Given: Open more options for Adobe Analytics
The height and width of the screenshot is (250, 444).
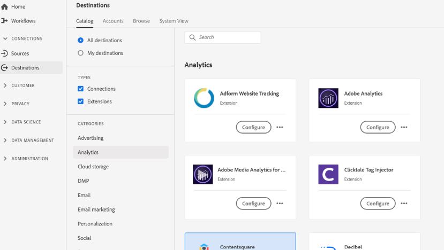Looking at the screenshot, I should [404, 127].
